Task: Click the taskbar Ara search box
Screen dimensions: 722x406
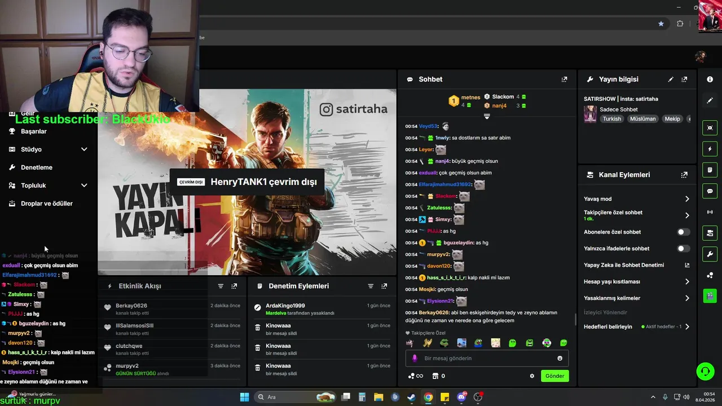Action: click(296, 397)
